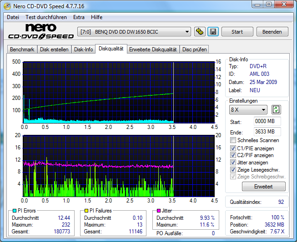Click the disc type value DVD+R
The width and height of the screenshot is (297, 242).
point(258,66)
